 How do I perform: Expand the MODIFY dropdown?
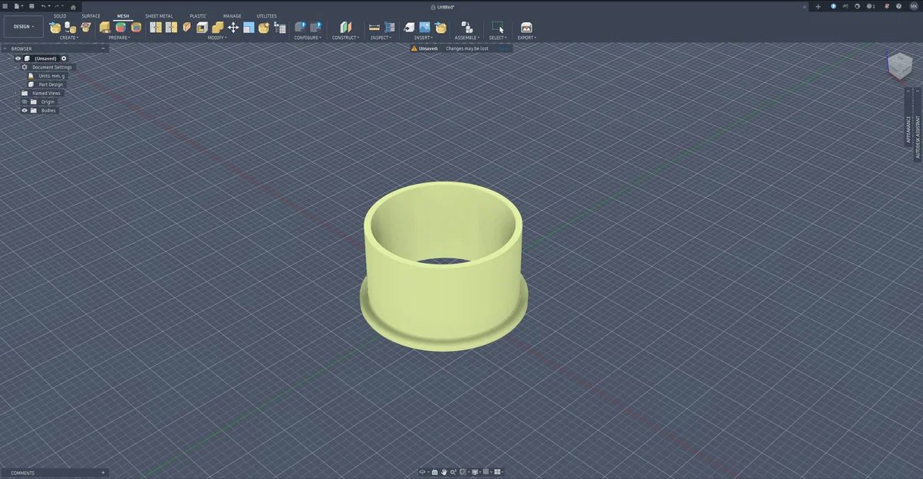click(217, 38)
